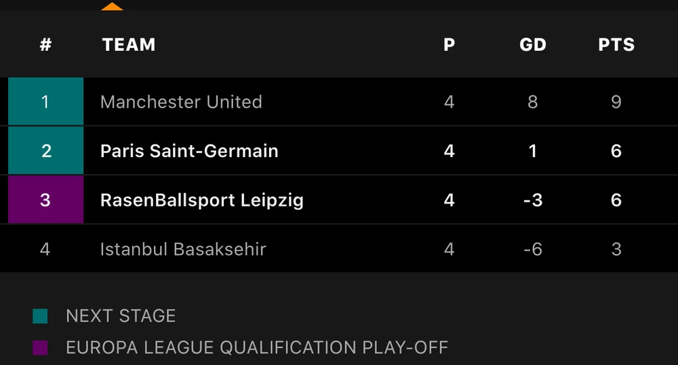Click the TEAM column header
The image size is (678, 365).
[129, 45]
